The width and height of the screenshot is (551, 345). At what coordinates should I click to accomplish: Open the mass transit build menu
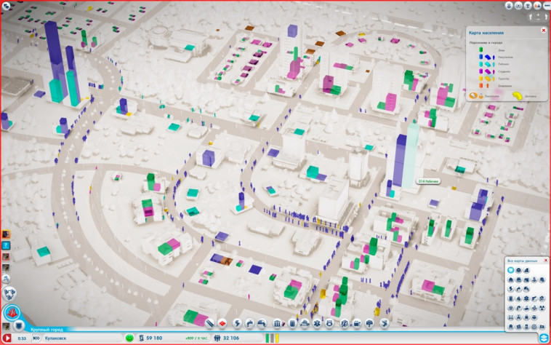pyautogui.click(x=357, y=323)
